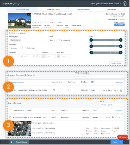Switch to Comparable Sales step
The image size is (130, 145).
[22, 9]
